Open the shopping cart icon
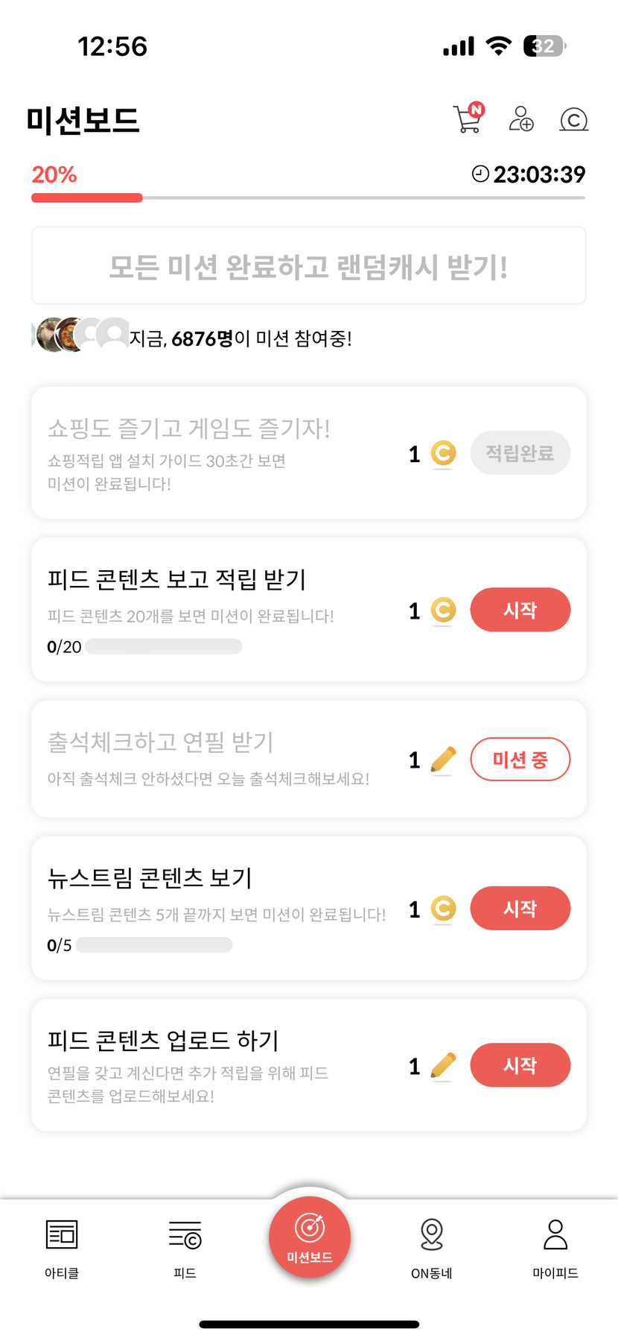Viewport: 618px width, 1341px height. pos(468,119)
